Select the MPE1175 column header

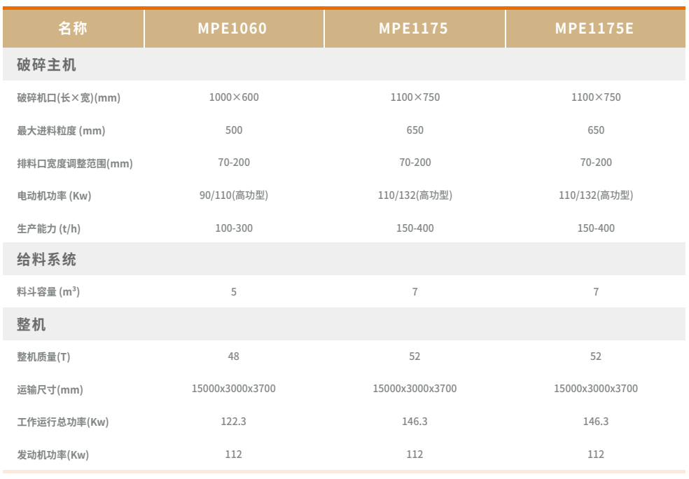point(413,29)
